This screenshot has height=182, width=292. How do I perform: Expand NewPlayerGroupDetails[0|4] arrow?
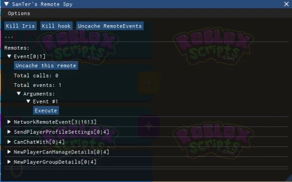pos(9,162)
